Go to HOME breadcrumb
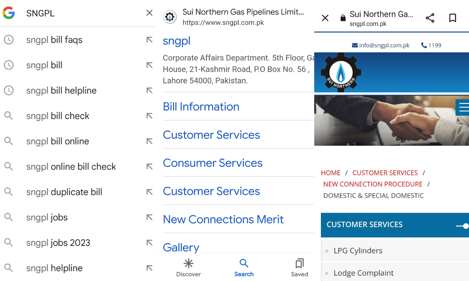The width and height of the screenshot is (469, 281). (x=331, y=173)
